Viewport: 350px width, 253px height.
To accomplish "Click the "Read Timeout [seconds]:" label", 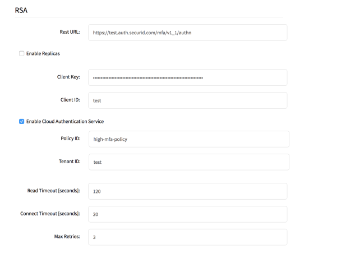I will pos(54,191).
